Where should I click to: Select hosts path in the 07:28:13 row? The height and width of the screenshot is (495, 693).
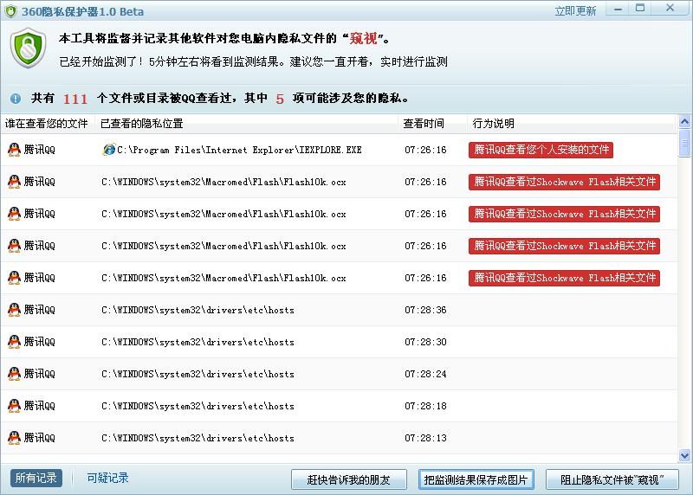tap(198, 438)
